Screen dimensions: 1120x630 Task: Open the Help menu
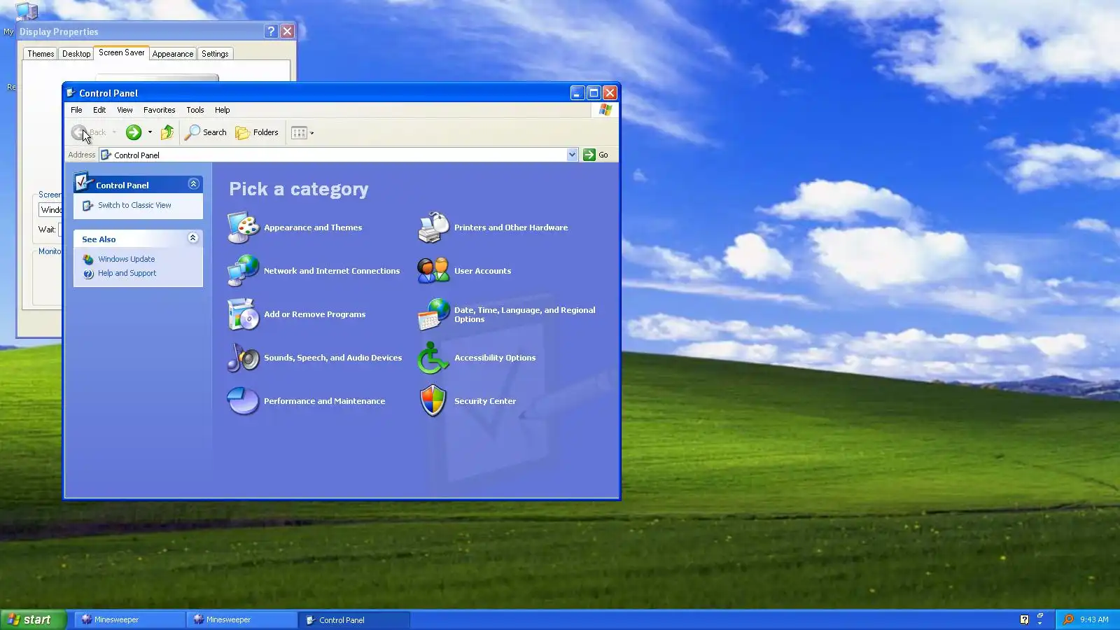[x=223, y=110]
